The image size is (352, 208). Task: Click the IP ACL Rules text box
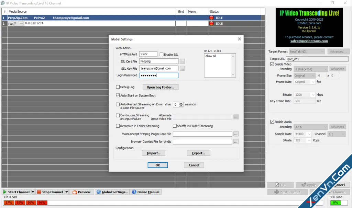click(220, 65)
